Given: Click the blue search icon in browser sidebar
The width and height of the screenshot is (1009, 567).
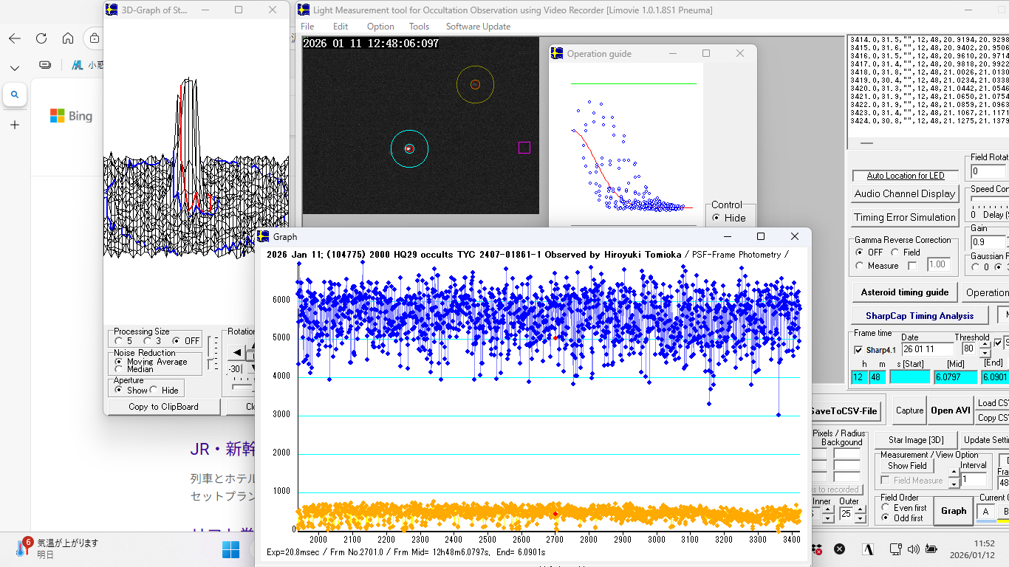Looking at the screenshot, I should tap(15, 94).
